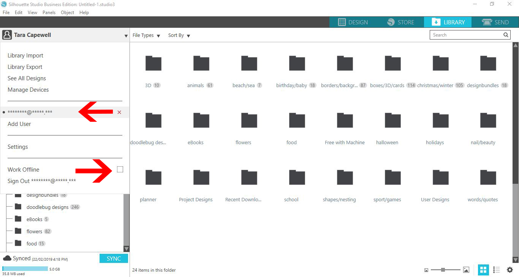Viewport: 519px width, 277px height.
Task: Open the halloween folder icon
Action: (393, 120)
